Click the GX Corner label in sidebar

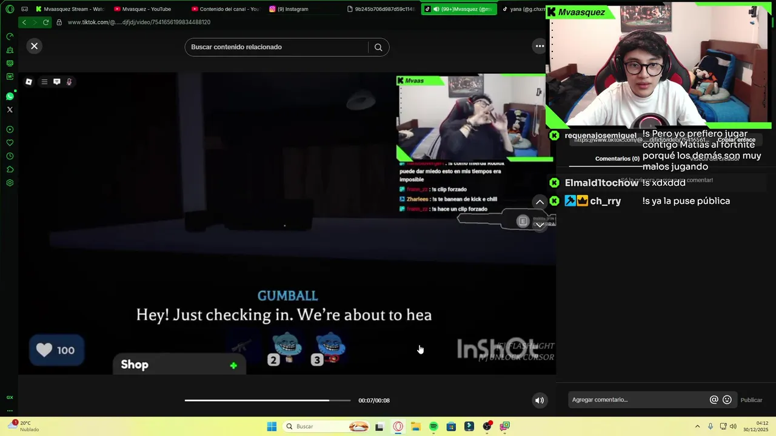(x=10, y=397)
